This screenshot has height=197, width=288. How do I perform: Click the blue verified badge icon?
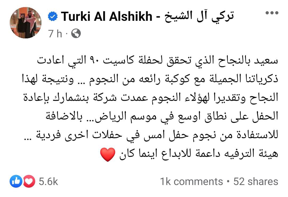[53, 17]
